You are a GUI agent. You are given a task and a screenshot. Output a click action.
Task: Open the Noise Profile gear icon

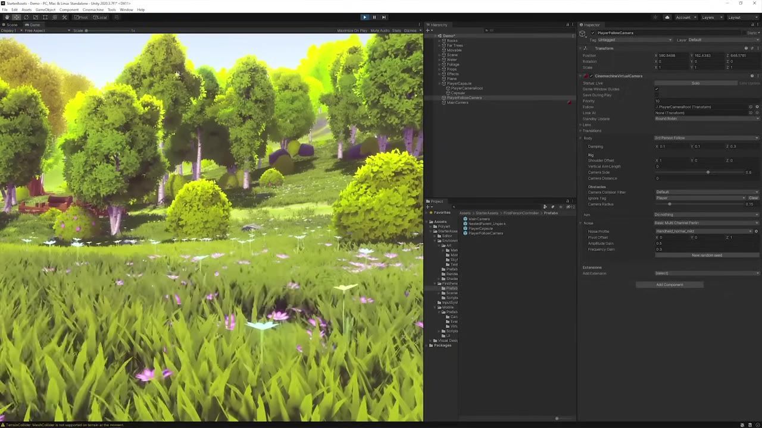[x=756, y=231]
